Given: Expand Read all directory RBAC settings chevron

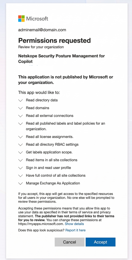Looking at the screenshot, I should click(x=20, y=144).
